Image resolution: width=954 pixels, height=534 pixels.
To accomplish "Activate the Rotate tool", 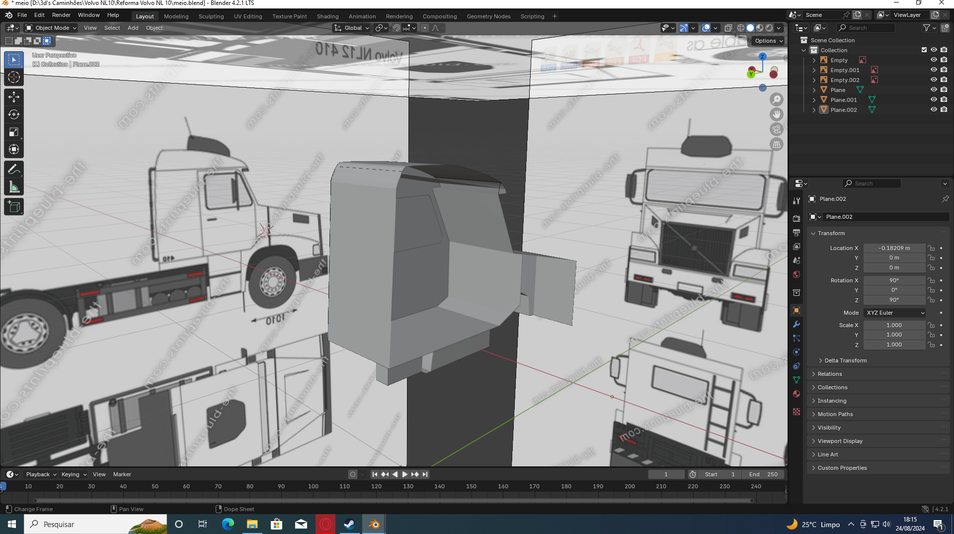I will [14, 114].
